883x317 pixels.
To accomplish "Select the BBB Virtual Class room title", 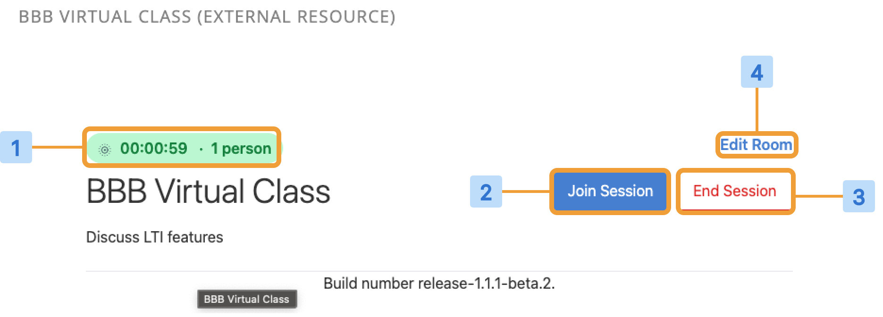I will pos(208,192).
